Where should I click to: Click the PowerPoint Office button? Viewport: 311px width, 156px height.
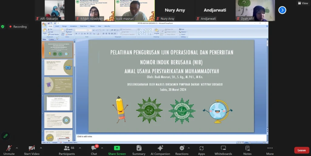[44, 24]
